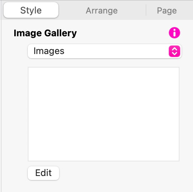Select the Images label in the popup
Viewport: 193px width, 192px height.
coord(49,51)
